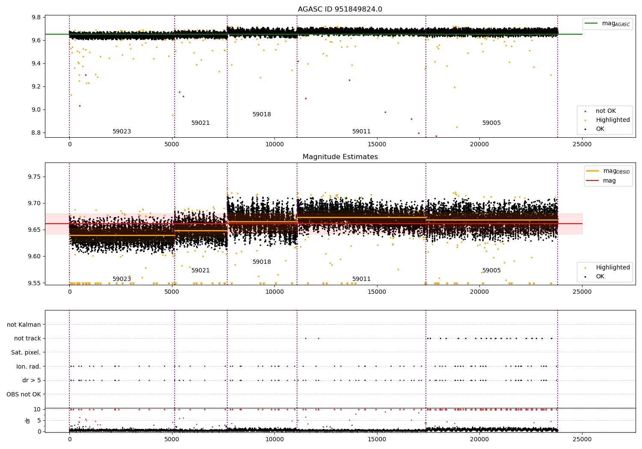Viewport: 642px width, 449px height.
Task: Click the 10 tick on the dr axis
Action: (37, 409)
